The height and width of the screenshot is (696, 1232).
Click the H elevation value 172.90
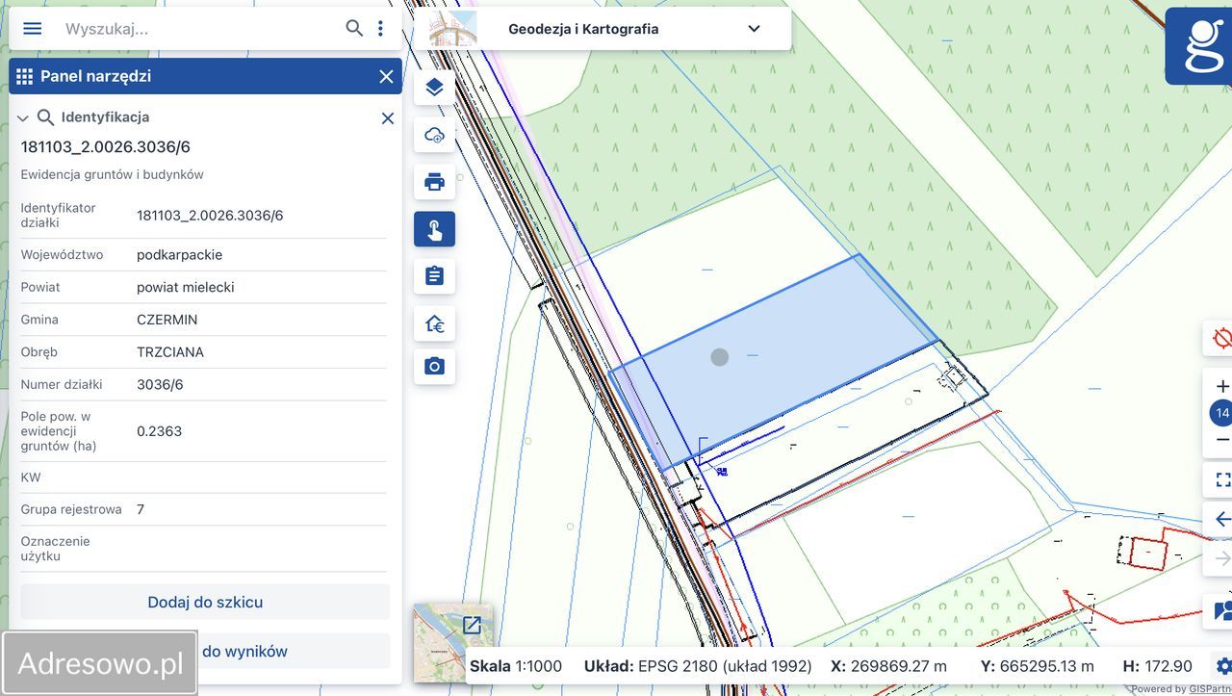(x=1168, y=666)
